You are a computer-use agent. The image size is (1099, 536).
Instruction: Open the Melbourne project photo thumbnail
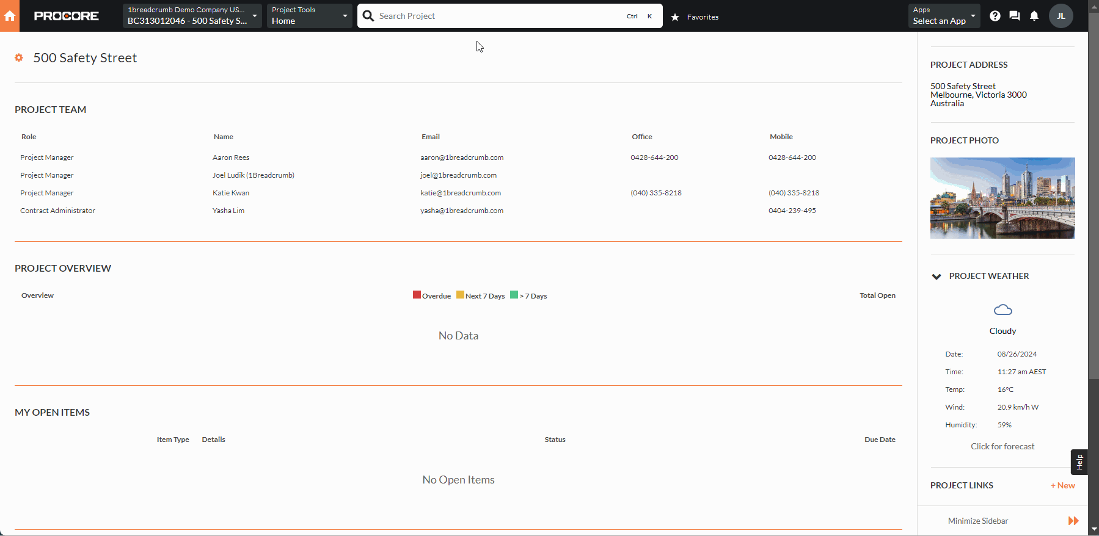1002,198
